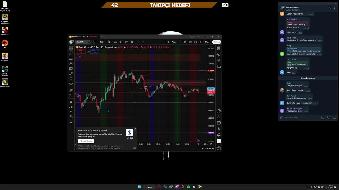
Task: Select the trend line drawing tool
Action: coord(71,53)
